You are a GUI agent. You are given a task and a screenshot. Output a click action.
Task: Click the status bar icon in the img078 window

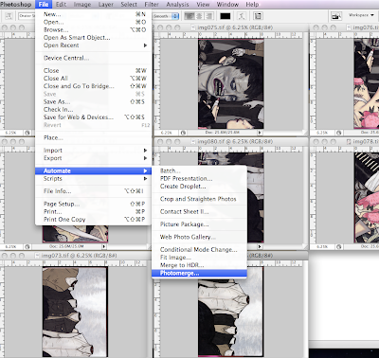click(x=338, y=246)
